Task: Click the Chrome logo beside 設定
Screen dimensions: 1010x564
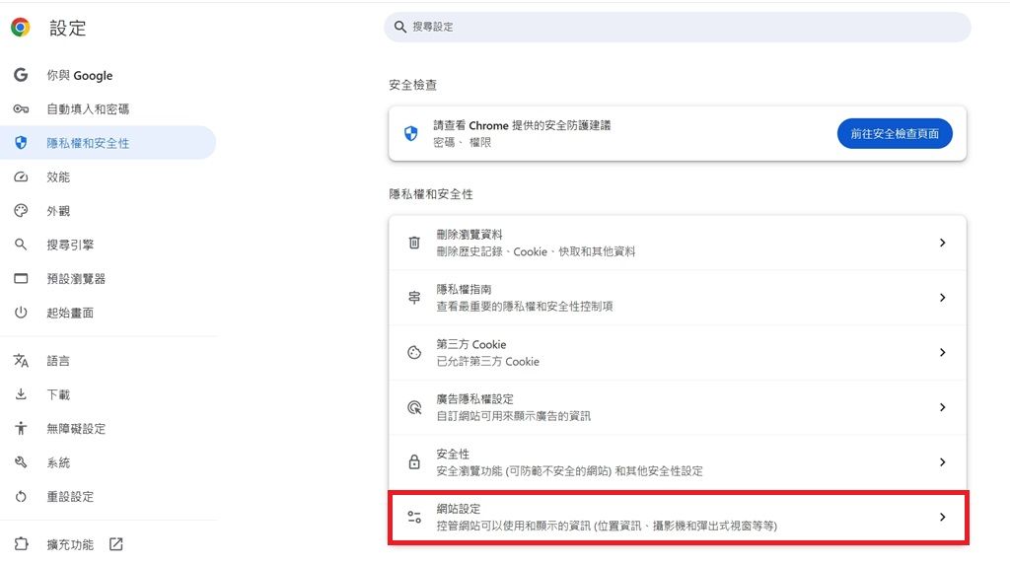Action: point(21,28)
